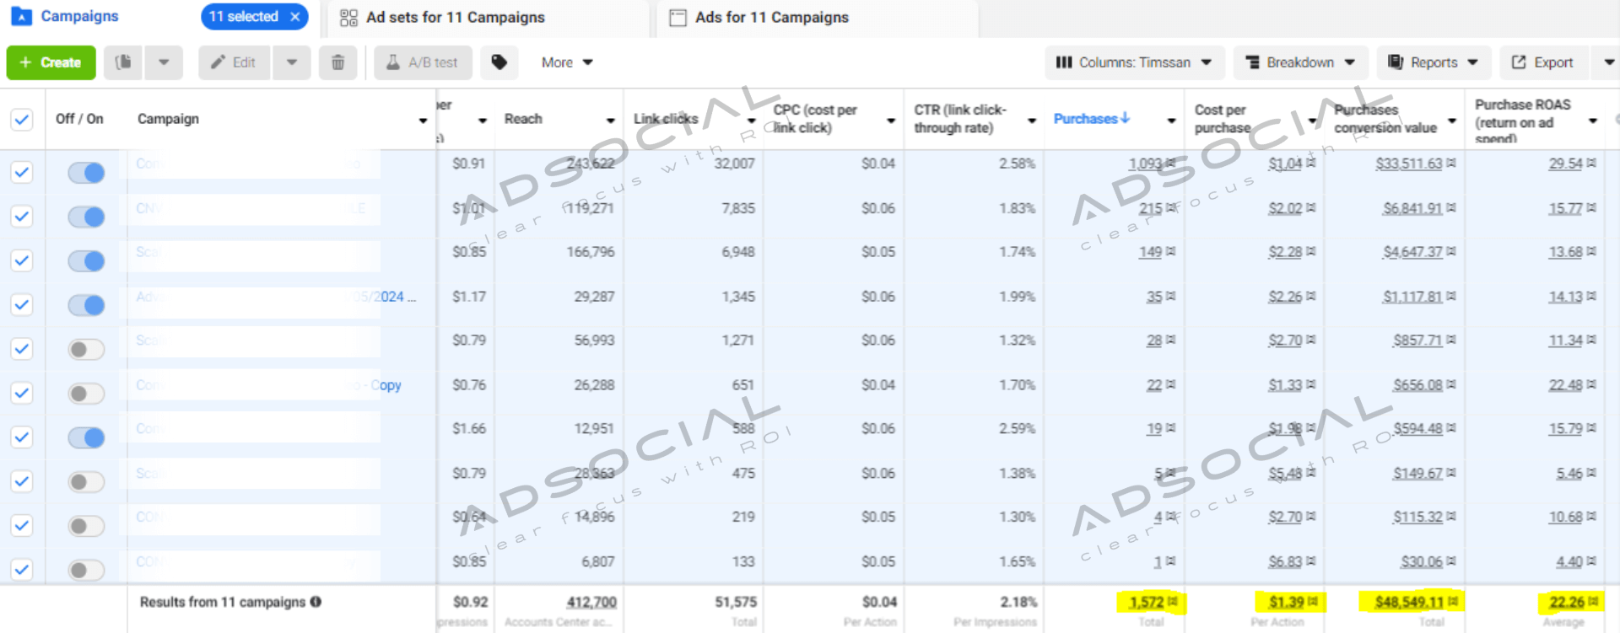Expand the Columns: Timssan dropdown
The width and height of the screenshot is (1620, 633).
[1133, 62]
